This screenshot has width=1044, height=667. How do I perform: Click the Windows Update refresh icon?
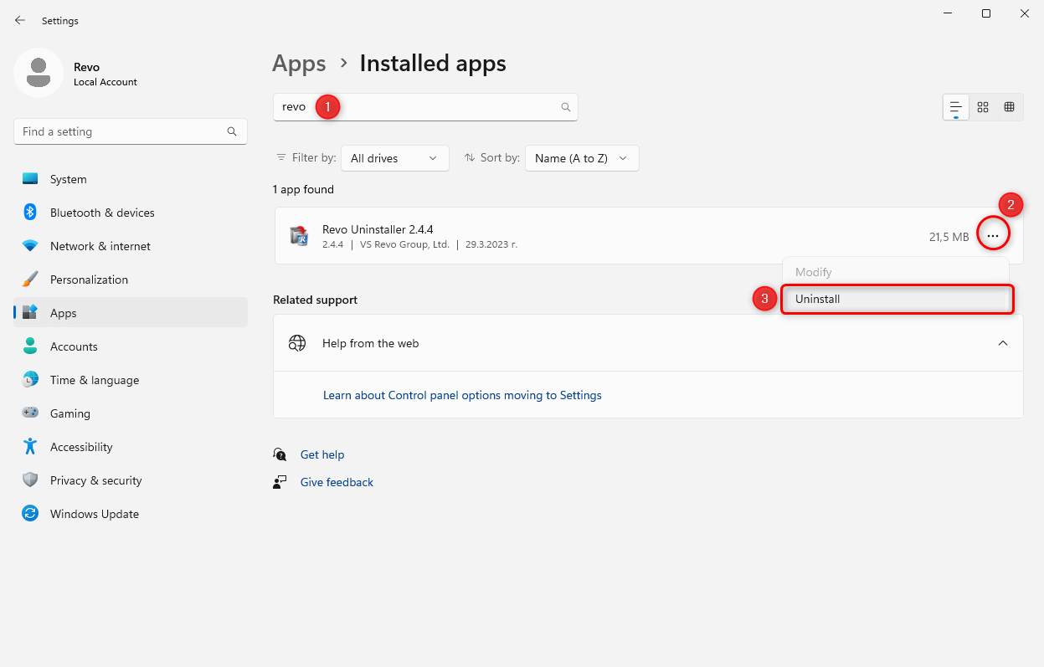click(30, 514)
